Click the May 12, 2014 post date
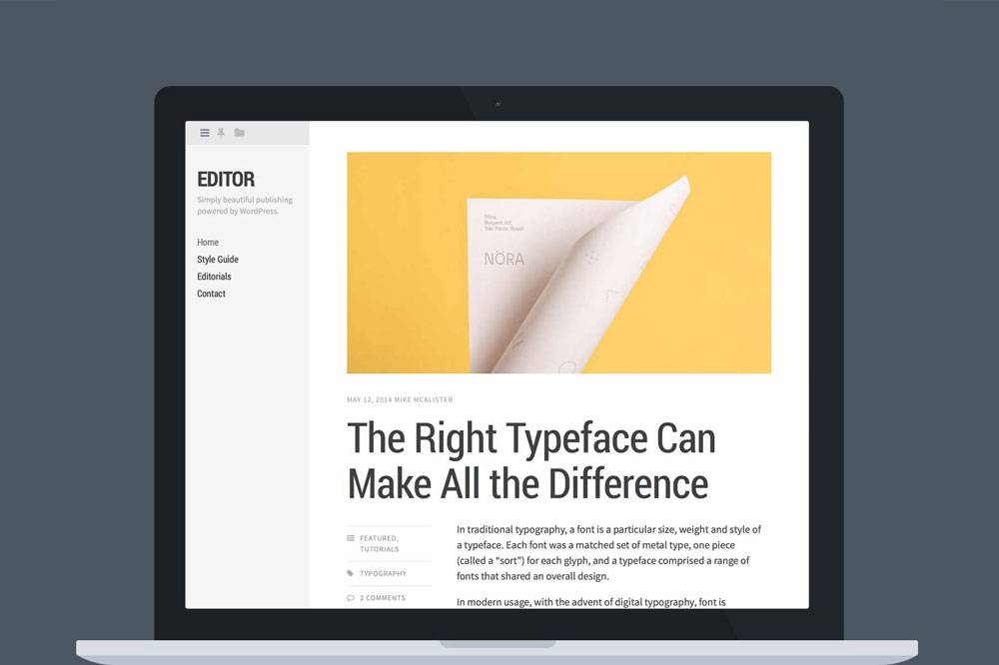The width and height of the screenshot is (999, 665). pos(369,400)
